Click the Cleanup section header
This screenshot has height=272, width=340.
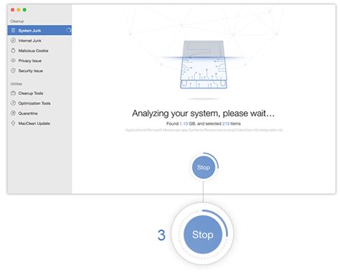17,21
